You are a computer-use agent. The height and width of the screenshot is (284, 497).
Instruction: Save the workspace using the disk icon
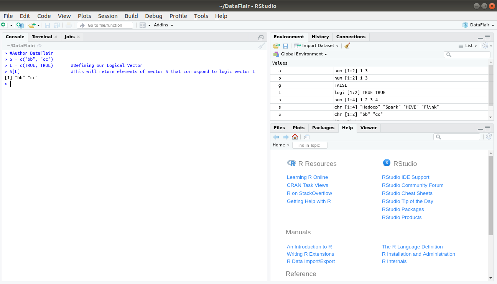pos(285,45)
